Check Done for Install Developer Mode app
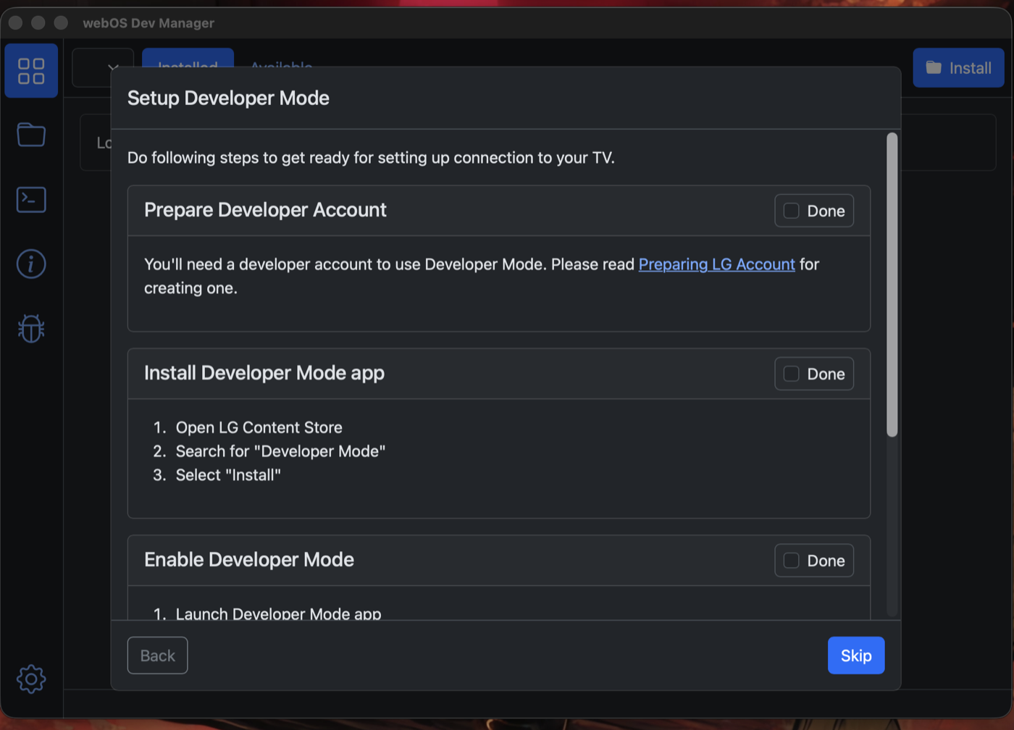Image resolution: width=1014 pixels, height=730 pixels. [x=814, y=374]
